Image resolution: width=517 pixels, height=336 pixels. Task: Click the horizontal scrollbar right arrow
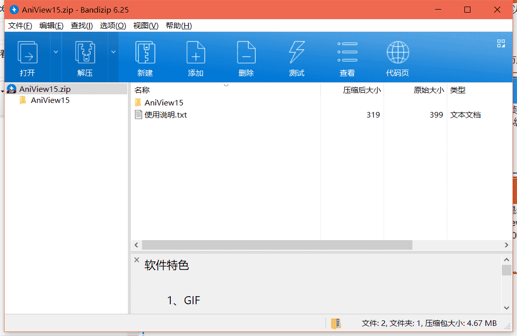506,245
